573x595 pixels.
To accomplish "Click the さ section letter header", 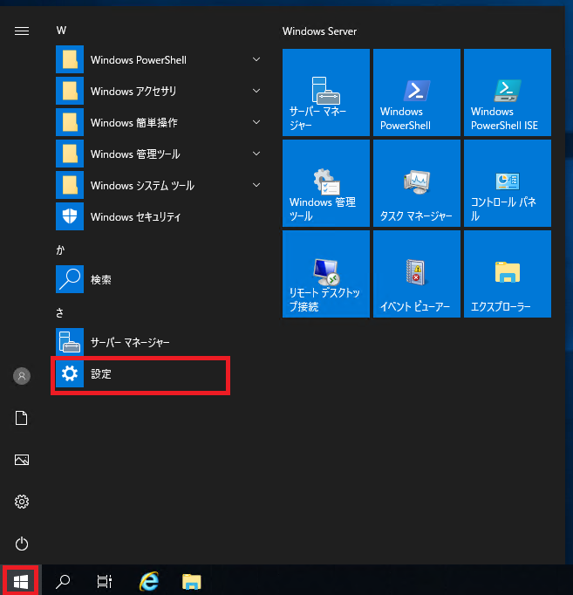I will point(59,313).
